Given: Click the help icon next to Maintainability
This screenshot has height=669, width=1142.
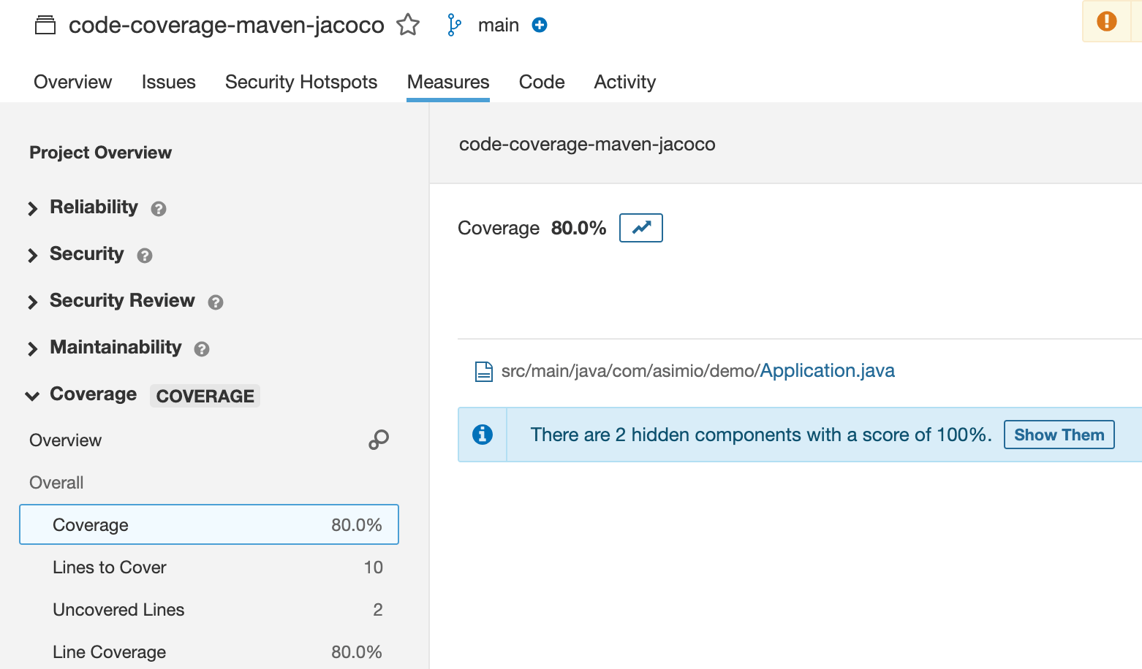Looking at the screenshot, I should (202, 349).
